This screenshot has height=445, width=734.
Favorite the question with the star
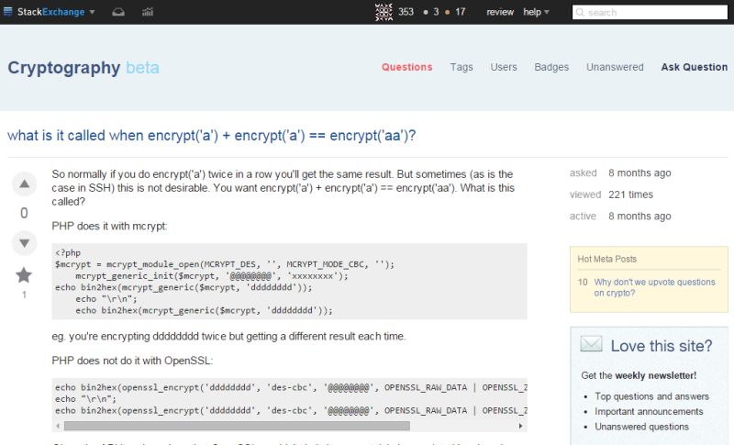point(24,275)
